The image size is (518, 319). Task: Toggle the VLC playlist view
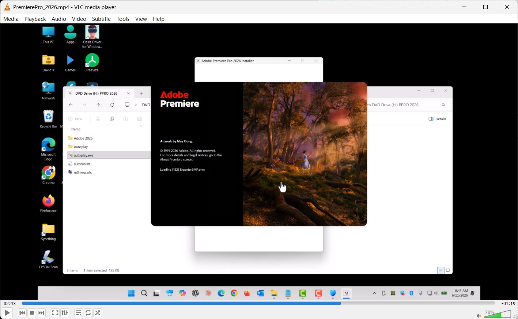tap(79, 313)
